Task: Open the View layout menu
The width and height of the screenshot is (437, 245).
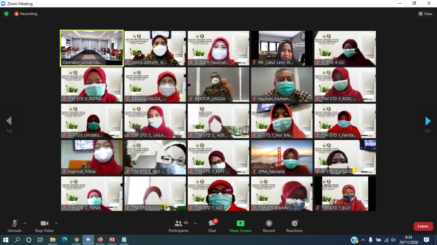Action: point(425,14)
